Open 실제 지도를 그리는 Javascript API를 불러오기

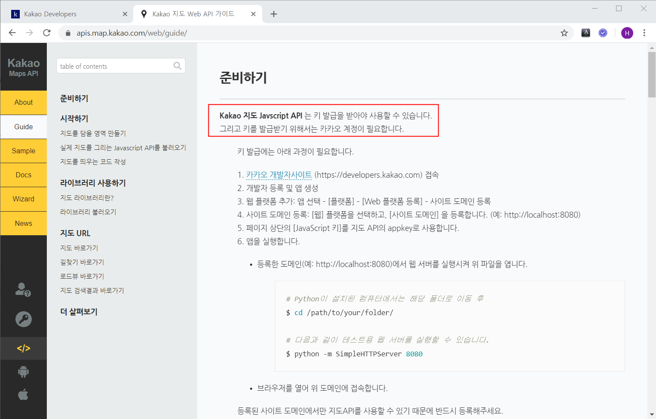(x=123, y=148)
